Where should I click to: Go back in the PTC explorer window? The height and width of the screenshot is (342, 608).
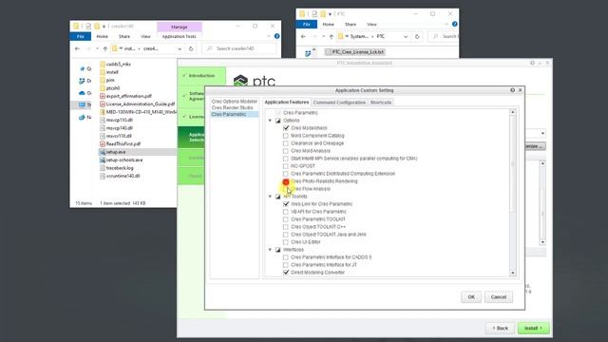click(303, 36)
